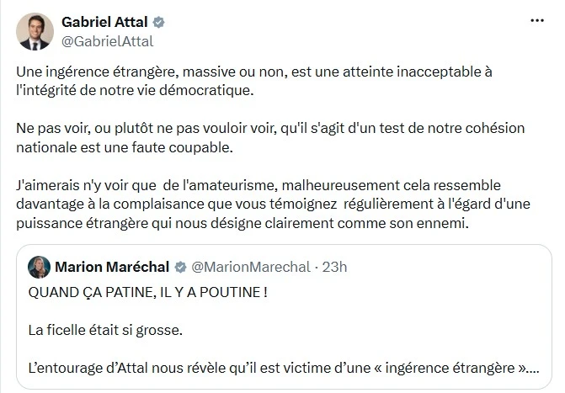Image resolution: width=565 pixels, height=393 pixels.
Task: Click the paragraph starting 'J'aimerais n'y voir'
Action: tap(273, 204)
